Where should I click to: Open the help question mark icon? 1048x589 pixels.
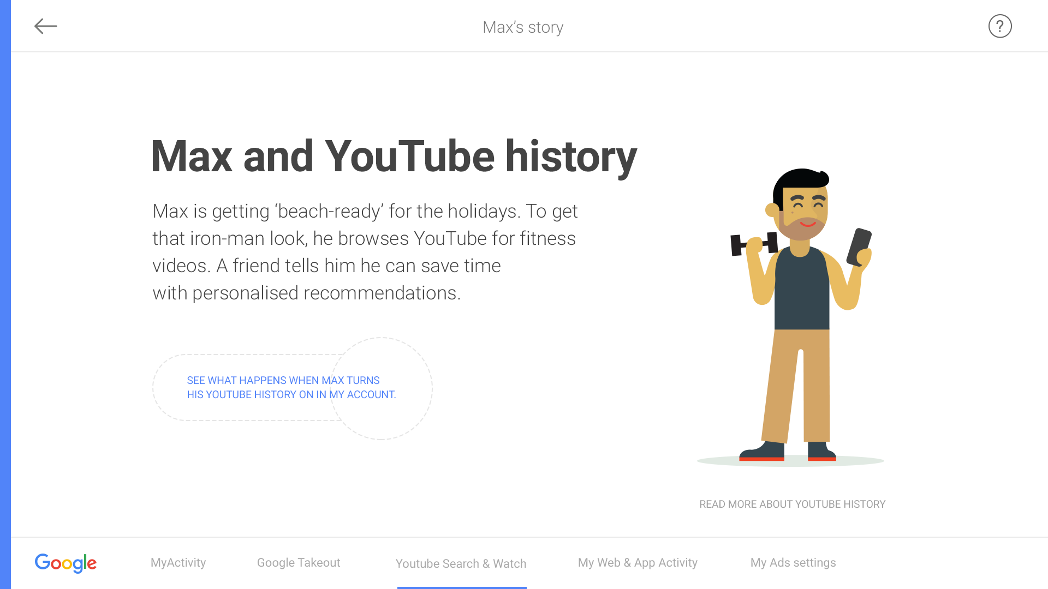999,26
